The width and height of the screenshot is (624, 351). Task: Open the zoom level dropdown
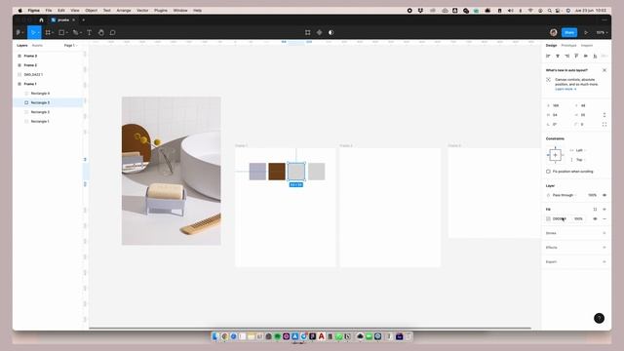602,32
